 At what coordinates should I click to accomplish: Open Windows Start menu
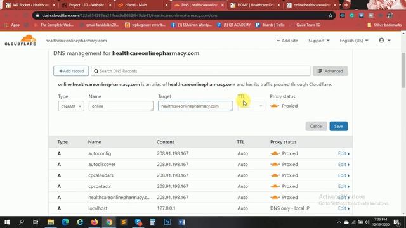pos(7,222)
